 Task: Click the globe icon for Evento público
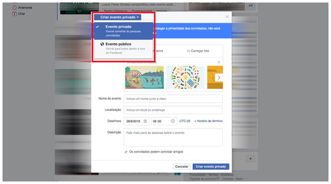(x=102, y=44)
